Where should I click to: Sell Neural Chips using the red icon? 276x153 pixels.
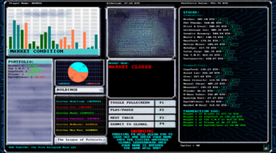pyautogui.click(x=236, y=84)
